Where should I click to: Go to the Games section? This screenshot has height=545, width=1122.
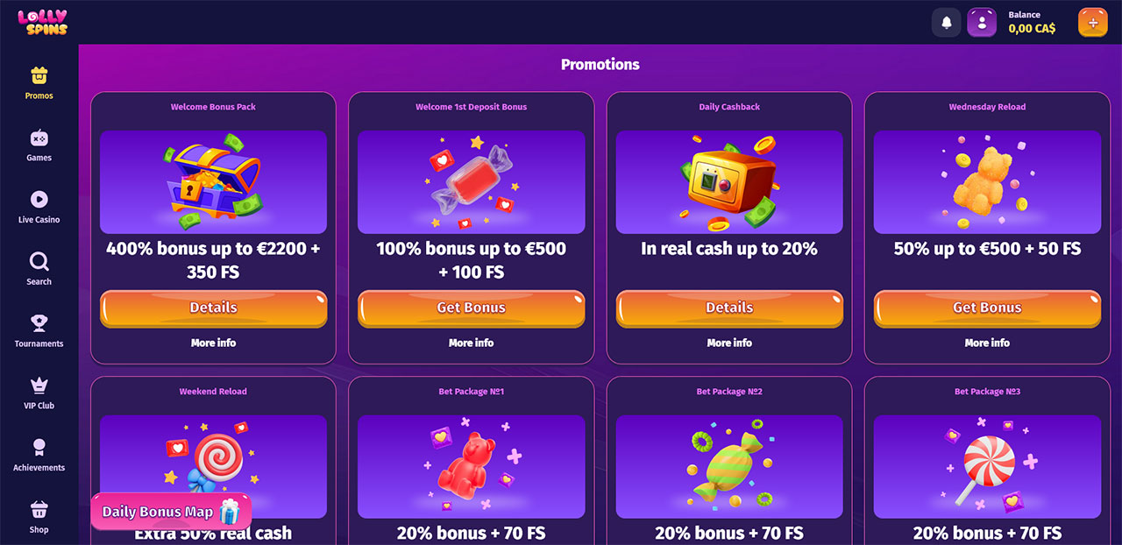click(39, 145)
